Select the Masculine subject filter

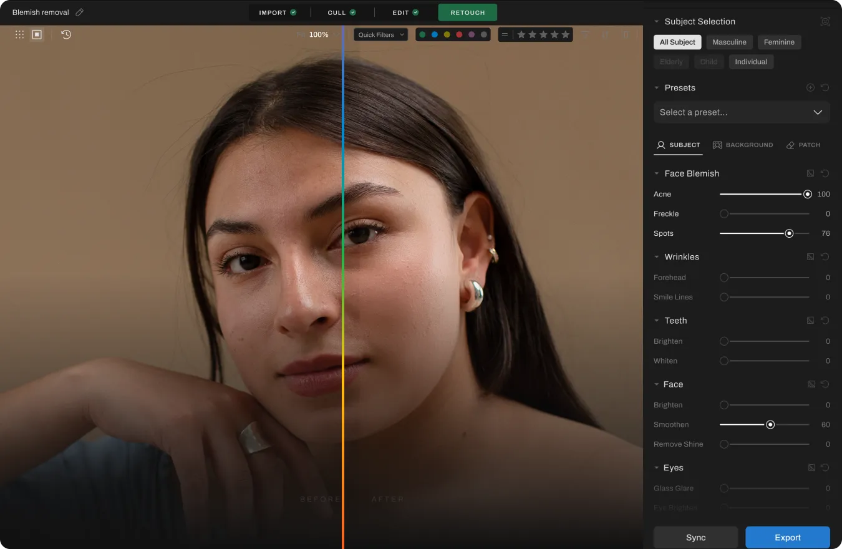[x=729, y=42]
